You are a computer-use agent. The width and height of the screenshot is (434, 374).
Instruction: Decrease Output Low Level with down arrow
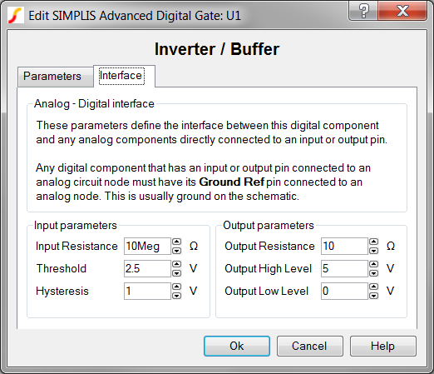(373, 296)
